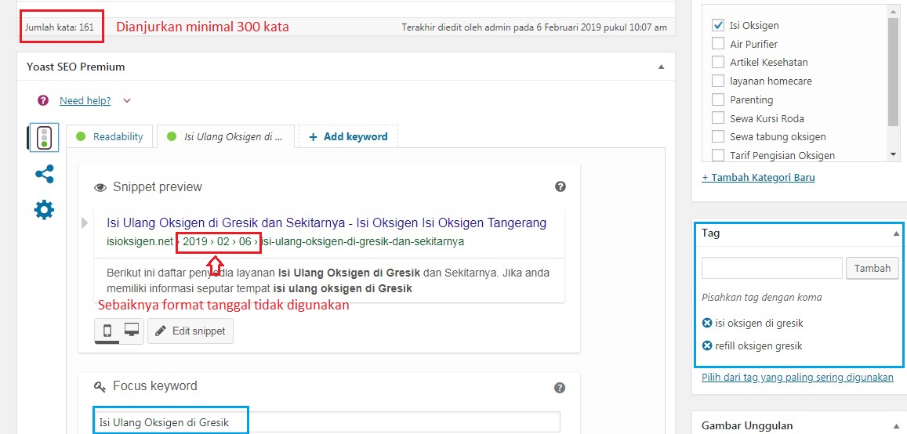Click Focus keyword help question icon

point(560,388)
